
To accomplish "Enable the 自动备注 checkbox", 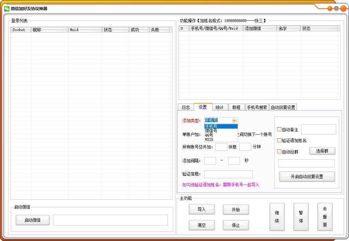I will 279,130.
